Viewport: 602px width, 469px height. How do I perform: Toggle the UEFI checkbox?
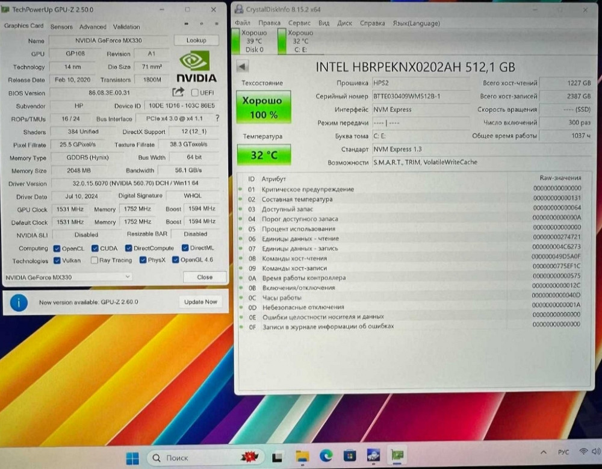[194, 93]
